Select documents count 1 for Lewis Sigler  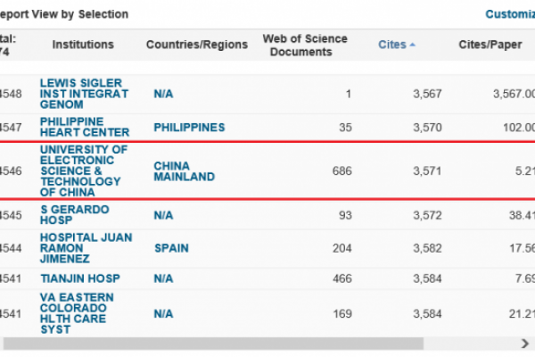coord(349,94)
